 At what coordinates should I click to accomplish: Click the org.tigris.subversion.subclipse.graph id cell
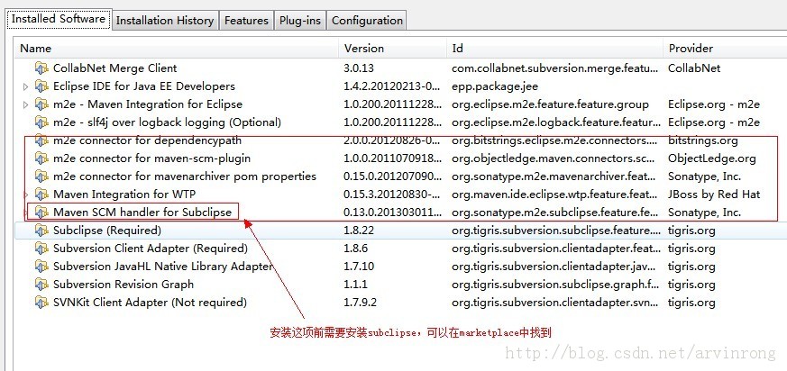tap(555, 285)
